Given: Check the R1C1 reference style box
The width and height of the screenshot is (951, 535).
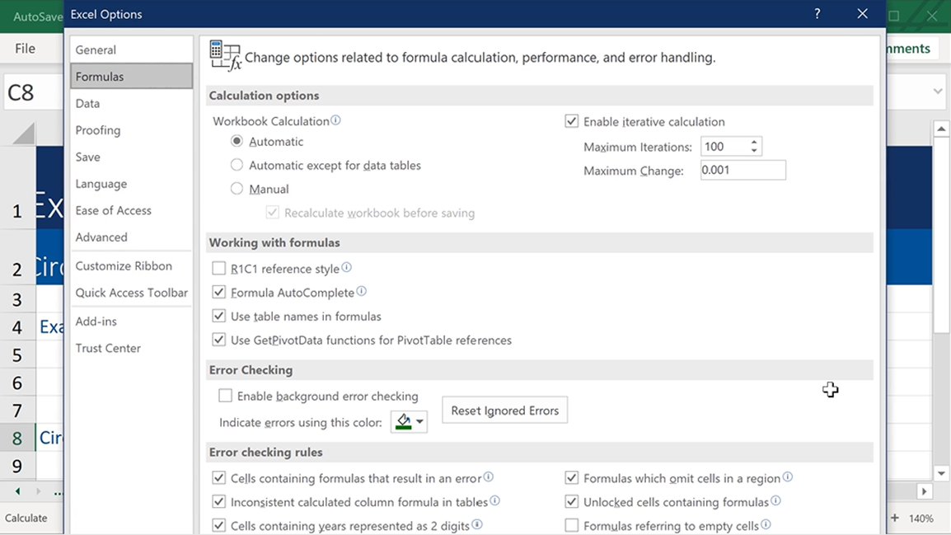Looking at the screenshot, I should pos(219,269).
